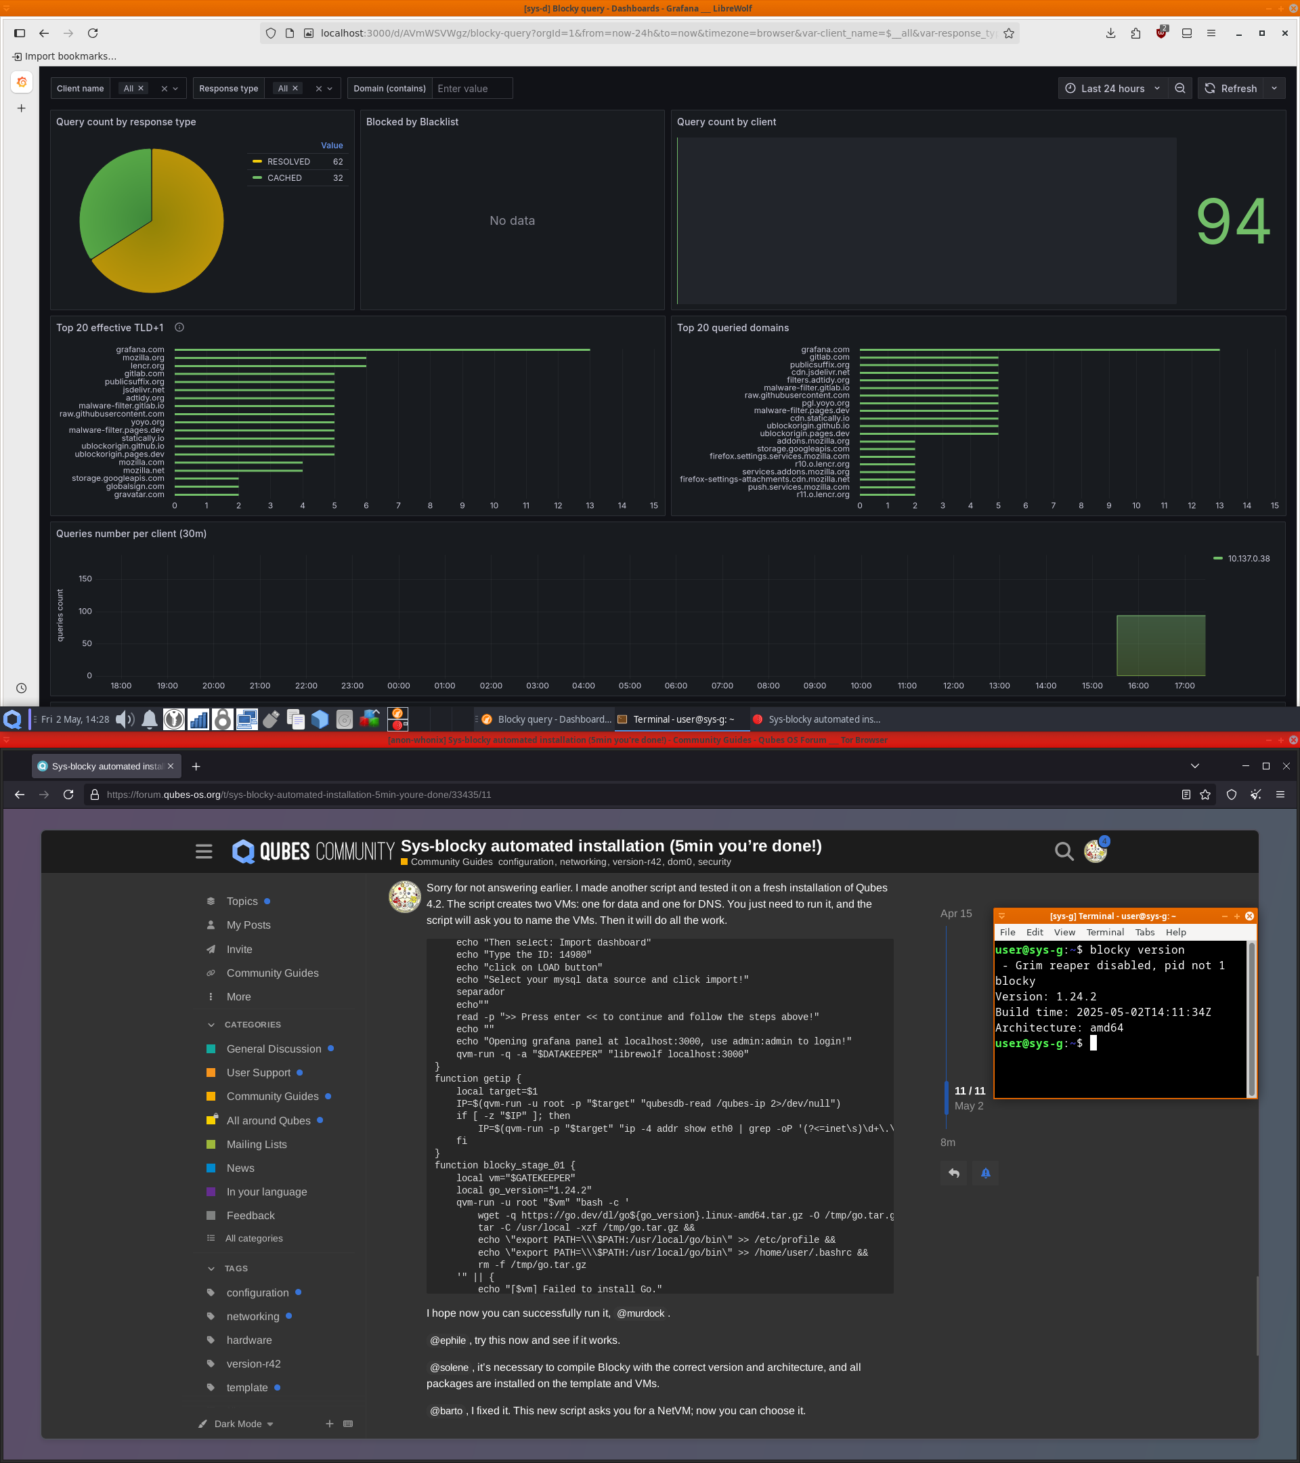This screenshot has width=1300, height=1463.
Task: Open the Terminal Help menu
Action: click(x=1175, y=932)
